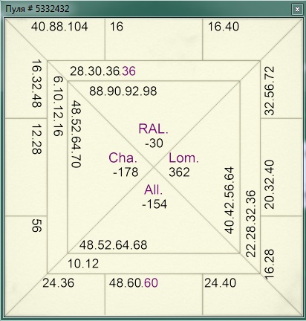Click the window title Пуля # 5332432

(37, 9)
